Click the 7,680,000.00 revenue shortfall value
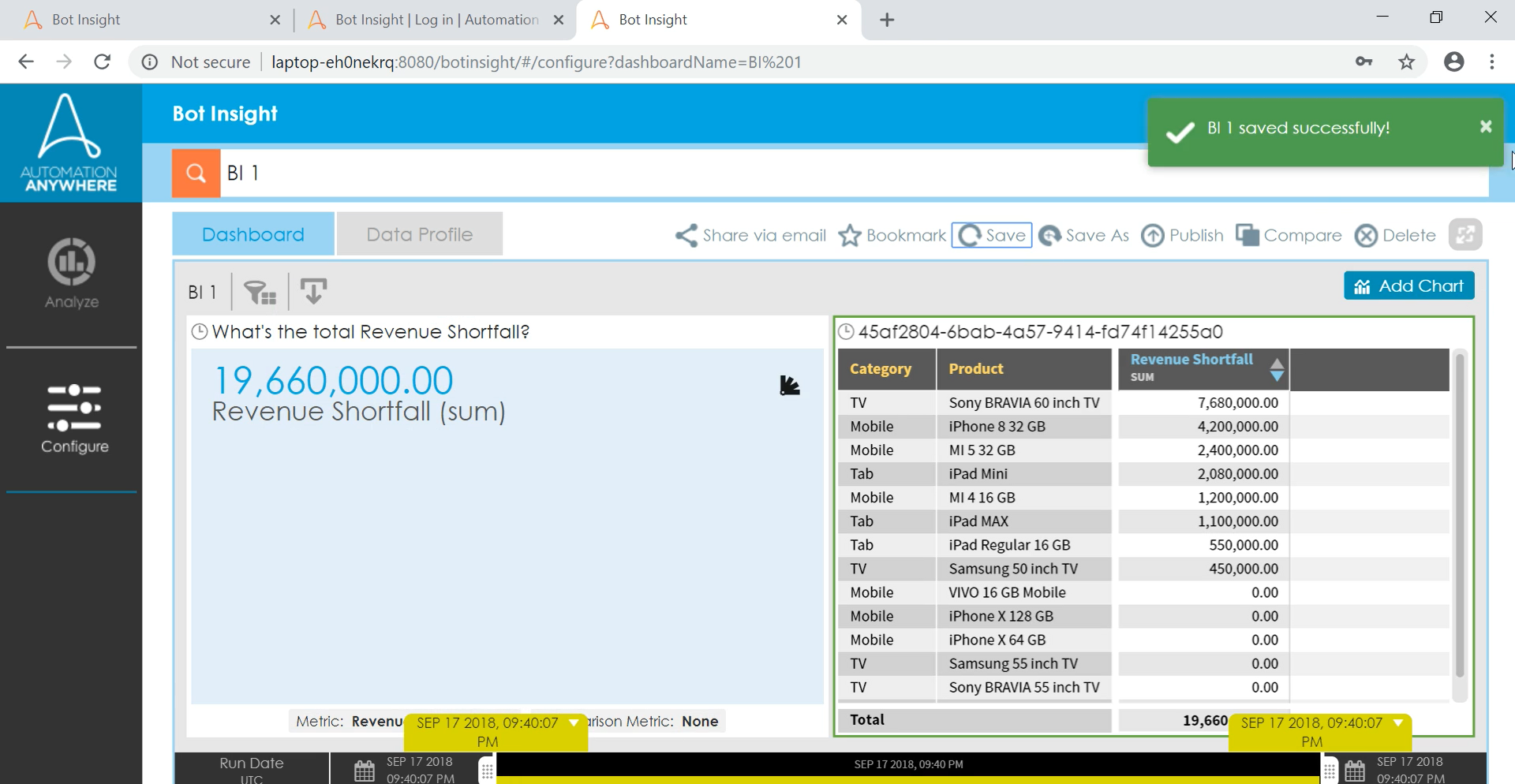 click(1237, 402)
